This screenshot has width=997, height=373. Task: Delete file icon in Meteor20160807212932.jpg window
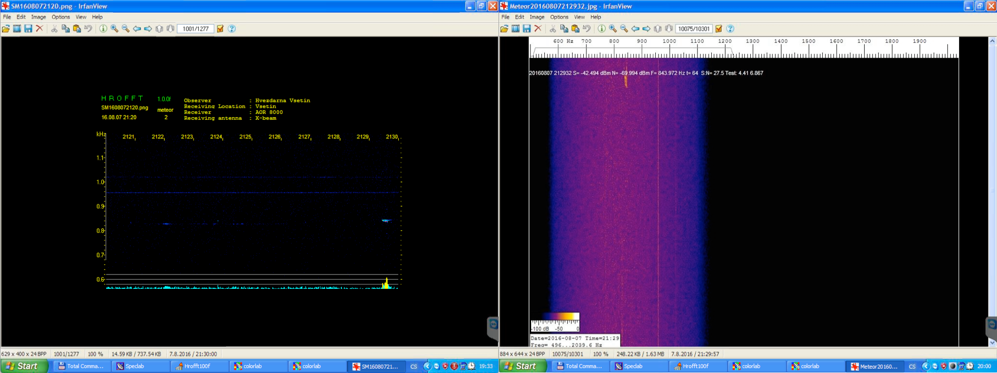pyautogui.click(x=538, y=29)
